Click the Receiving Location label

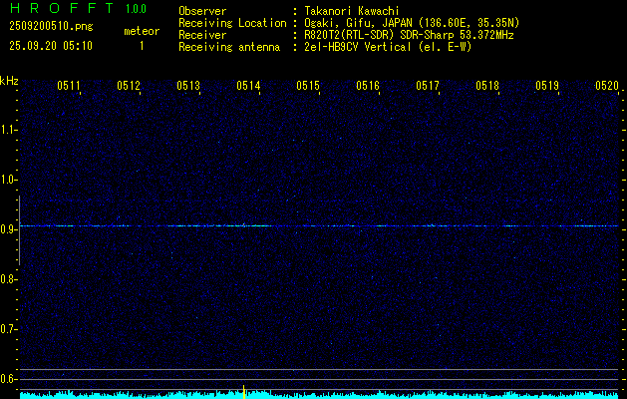click(x=232, y=23)
